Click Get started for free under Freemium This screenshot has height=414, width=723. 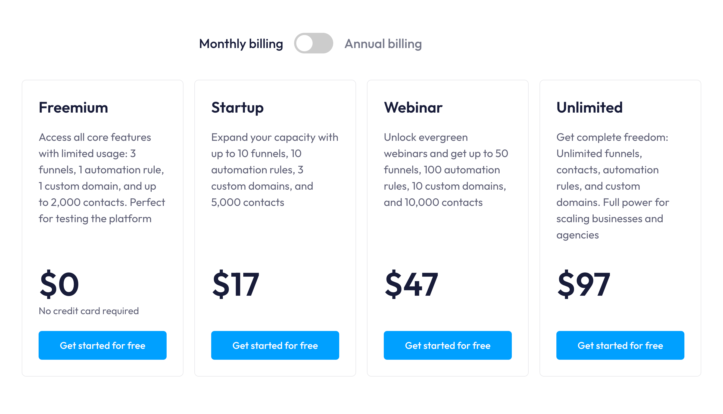point(102,345)
